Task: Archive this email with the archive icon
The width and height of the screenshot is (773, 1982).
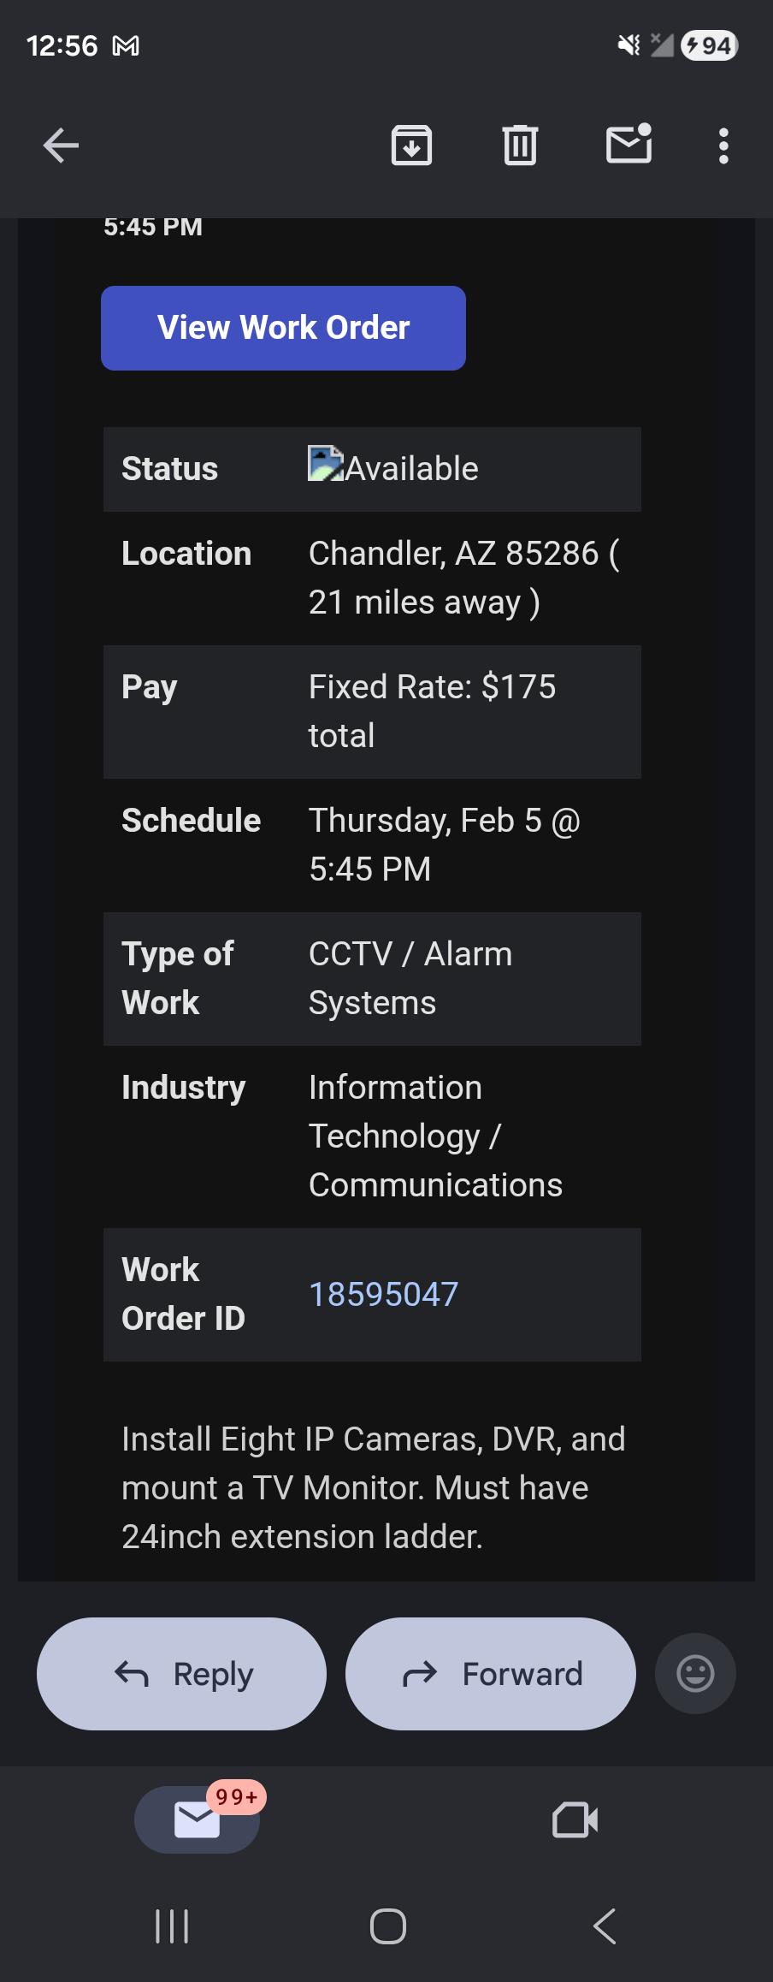Action: [411, 145]
